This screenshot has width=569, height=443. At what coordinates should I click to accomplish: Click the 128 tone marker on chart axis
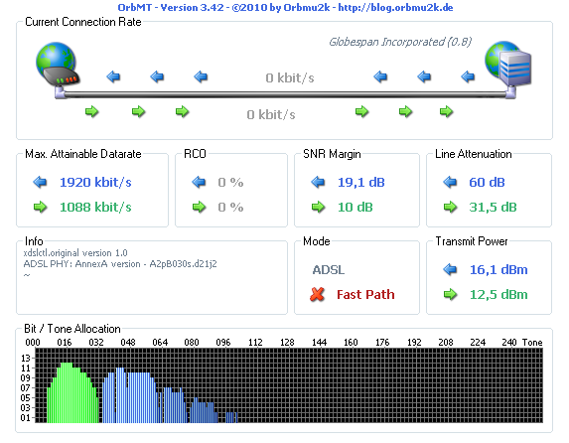287,343
